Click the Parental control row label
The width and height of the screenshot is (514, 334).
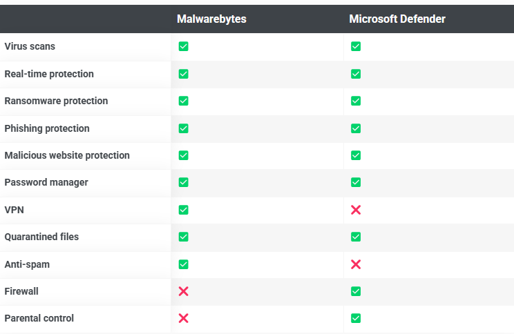coord(39,318)
